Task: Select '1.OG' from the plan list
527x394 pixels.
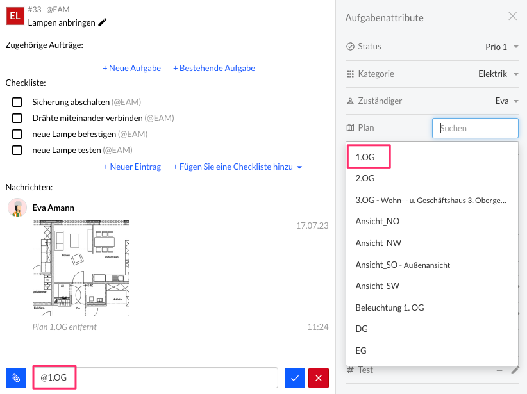Action: coord(365,157)
